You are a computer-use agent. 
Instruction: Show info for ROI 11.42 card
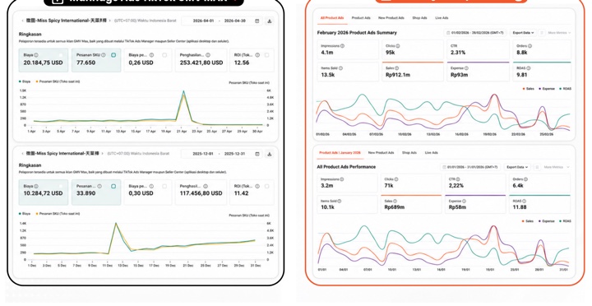tap(257, 186)
